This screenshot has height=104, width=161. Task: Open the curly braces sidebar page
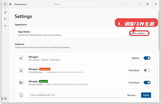pyautogui.click(x=5, y=19)
